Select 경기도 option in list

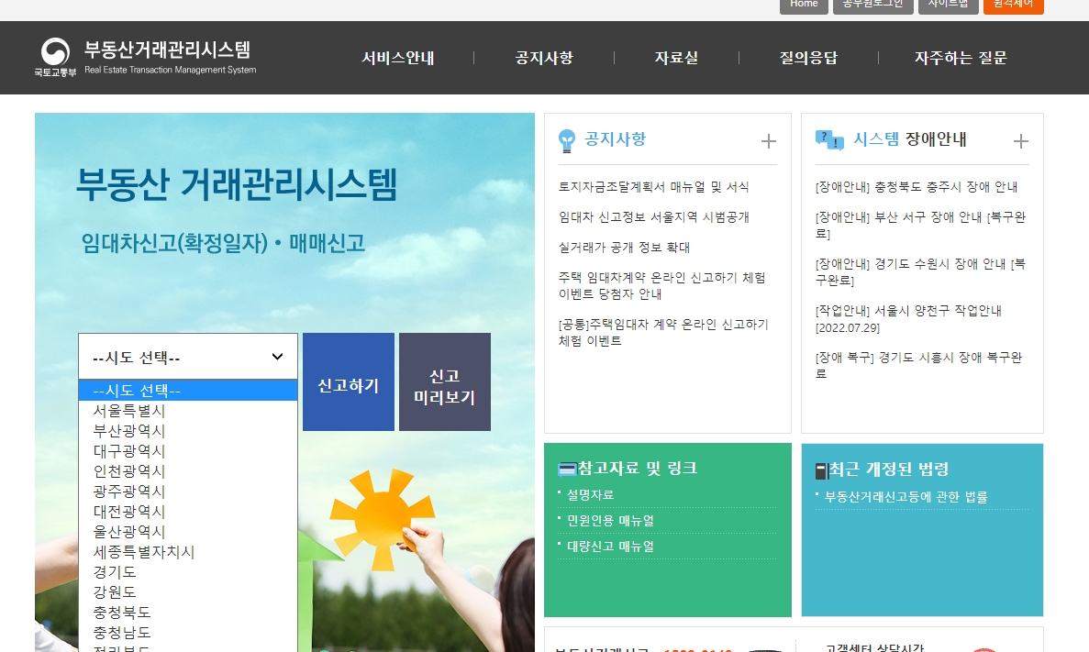pos(187,571)
